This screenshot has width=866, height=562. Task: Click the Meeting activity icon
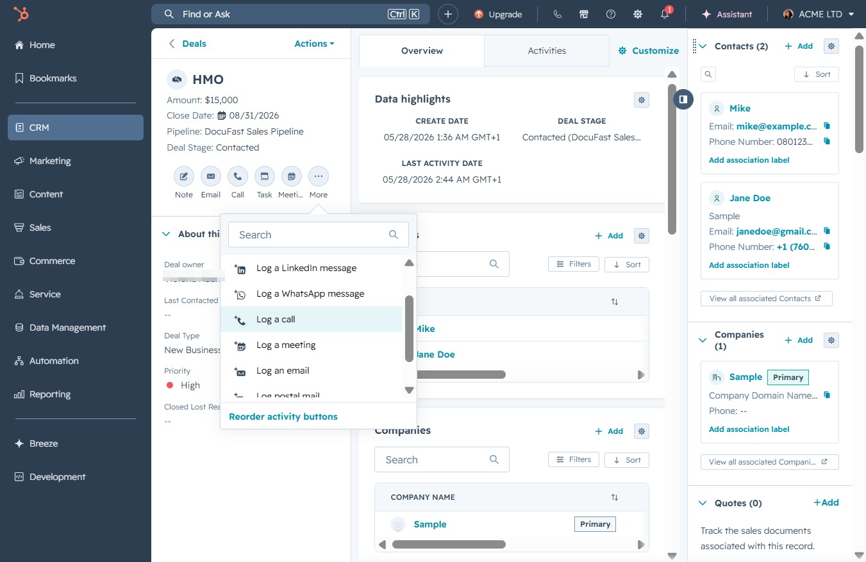(x=292, y=176)
